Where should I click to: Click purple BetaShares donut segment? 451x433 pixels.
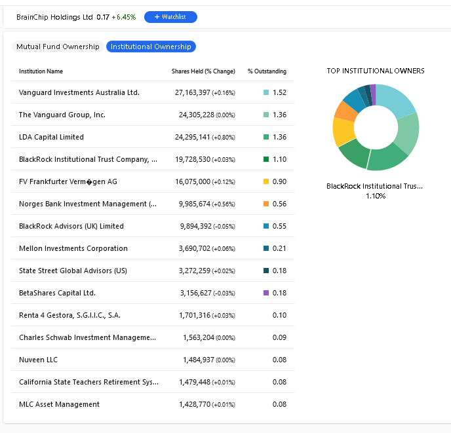tap(373, 94)
